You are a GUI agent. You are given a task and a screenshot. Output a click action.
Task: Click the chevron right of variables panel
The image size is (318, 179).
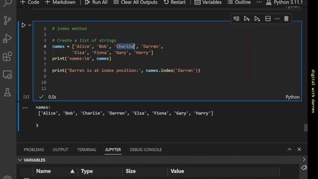pos(304,160)
